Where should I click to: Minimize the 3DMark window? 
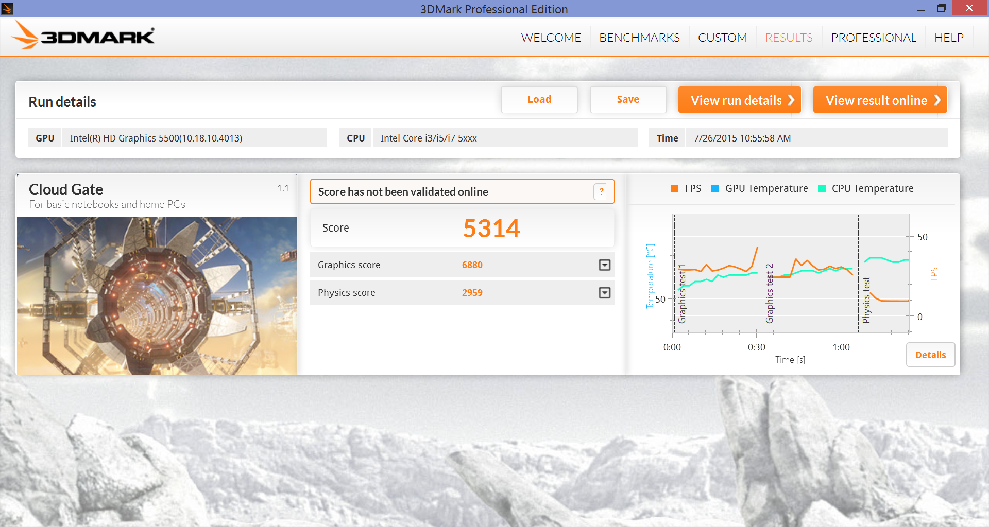click(x=920, y=8)
